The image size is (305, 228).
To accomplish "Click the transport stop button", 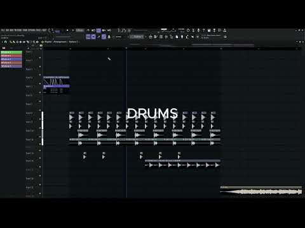I will click(x=67, y=30).
